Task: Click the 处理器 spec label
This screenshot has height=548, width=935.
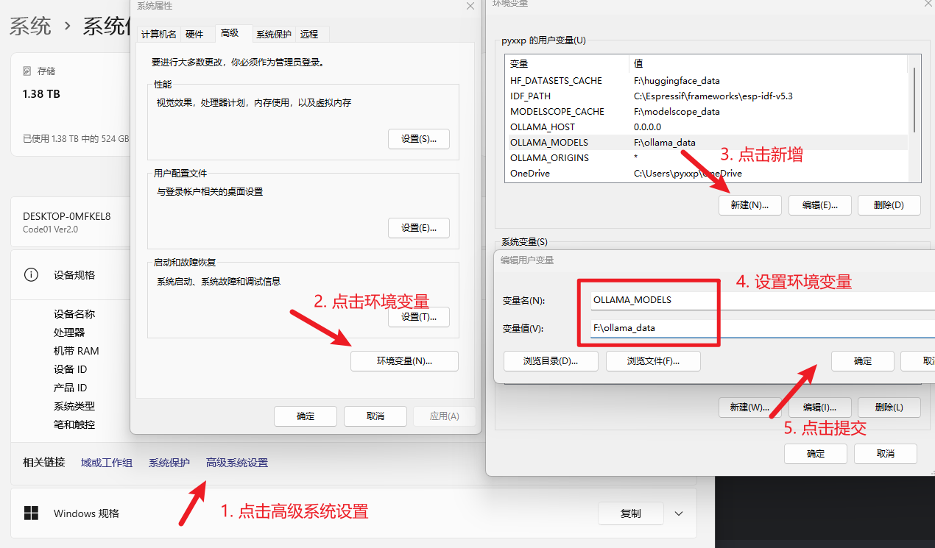Action: pos(69,332)
